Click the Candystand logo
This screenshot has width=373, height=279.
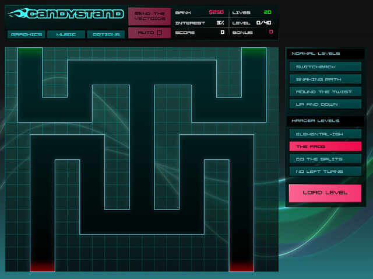(66, 13)
